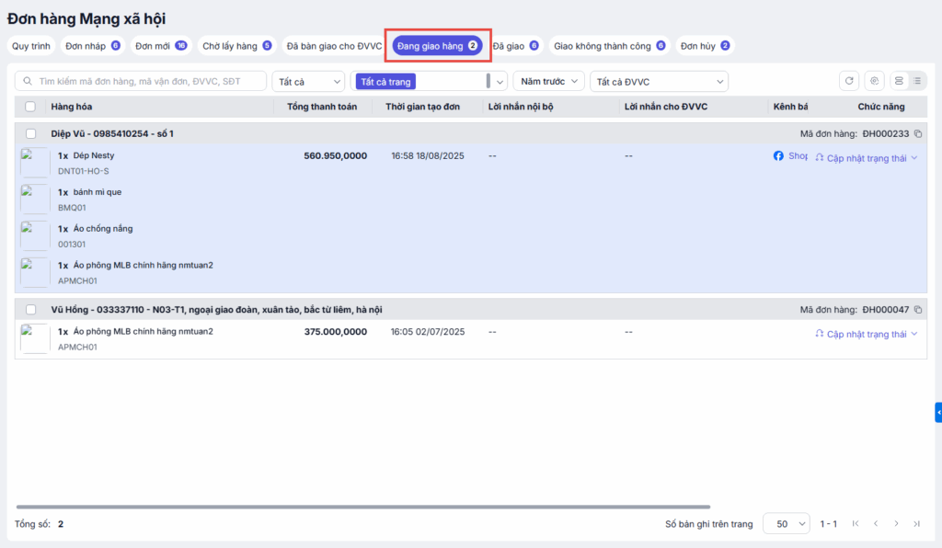This screenshot has width=942, height=548.
Task: Click the sync icon beside ĐH000233's status update
Action: coord(820,157)
